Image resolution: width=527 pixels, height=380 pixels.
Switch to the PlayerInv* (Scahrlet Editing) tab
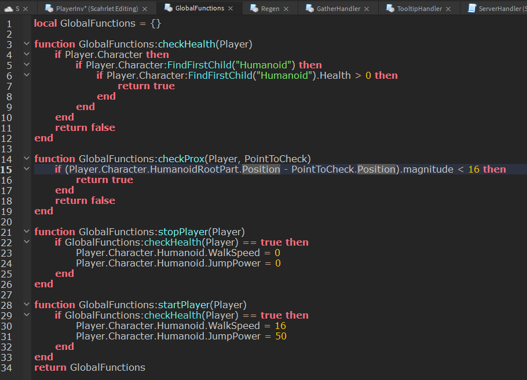[x=97, y=9]
